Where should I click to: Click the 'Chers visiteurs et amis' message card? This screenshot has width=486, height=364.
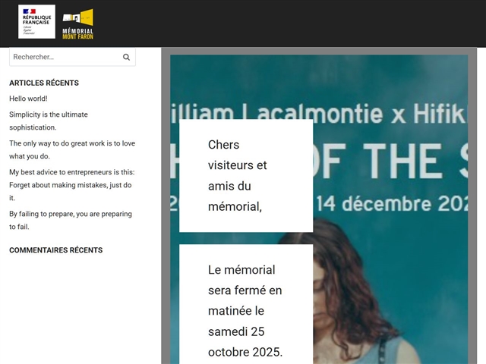tap(245, 175)
